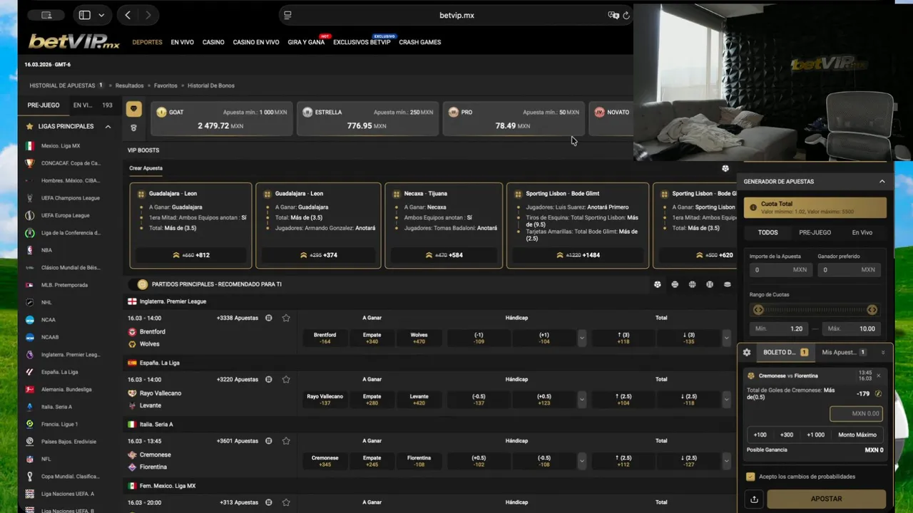Expand totals dropdown for Rayo Vallecano row

(726, 400)
